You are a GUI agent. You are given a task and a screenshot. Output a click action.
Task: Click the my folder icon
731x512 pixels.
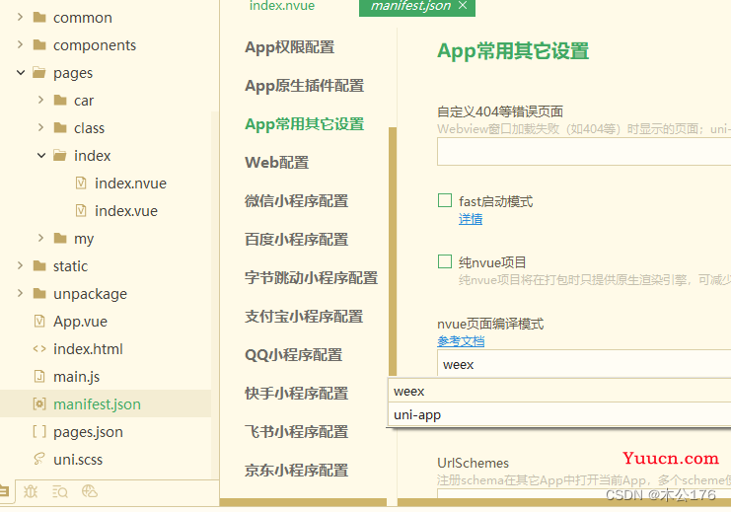pos(60,238)
